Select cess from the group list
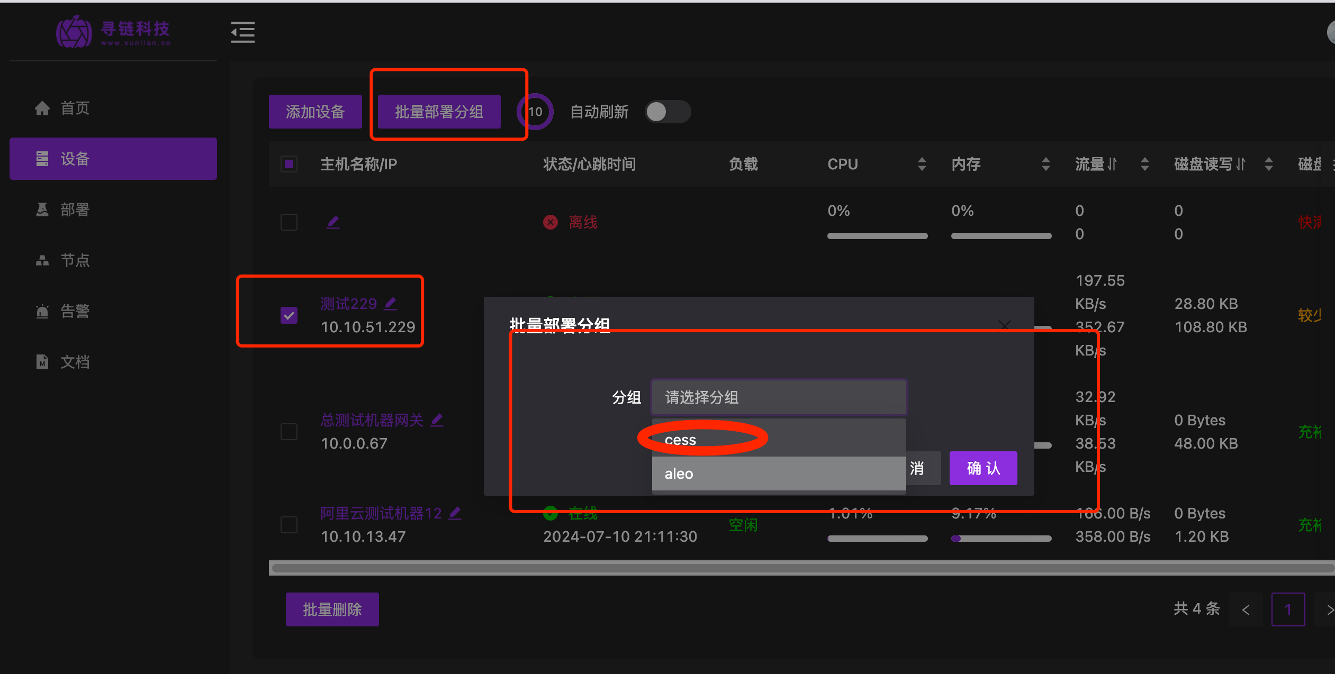Image resolution: width=1335 pixels, height=674 pixels. click(x=681, y=440)
